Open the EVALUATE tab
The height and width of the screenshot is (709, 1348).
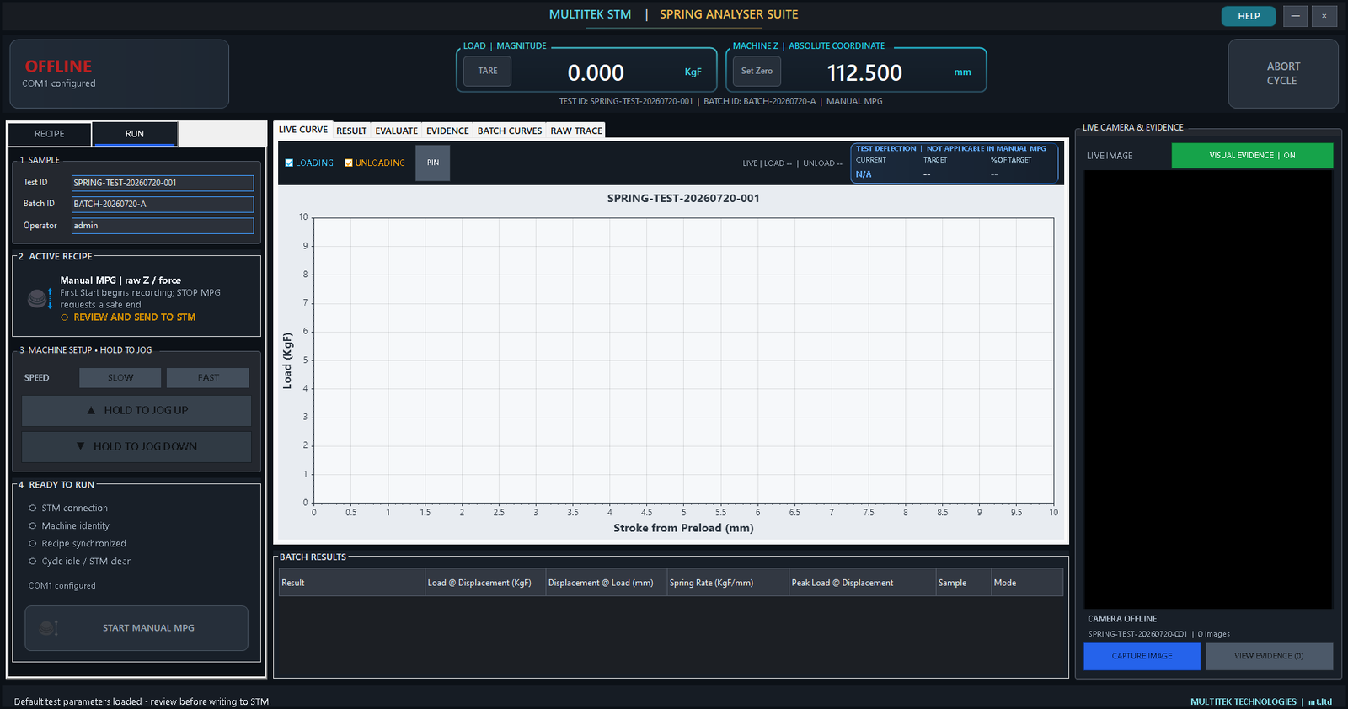click(x=397, y=131)
